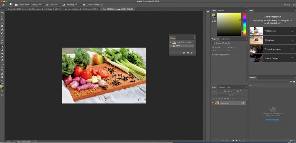Image resolution: width=296 pixels, height=143 pixels.
Task: Create new document from current state
Action: [x=184, y=53]
